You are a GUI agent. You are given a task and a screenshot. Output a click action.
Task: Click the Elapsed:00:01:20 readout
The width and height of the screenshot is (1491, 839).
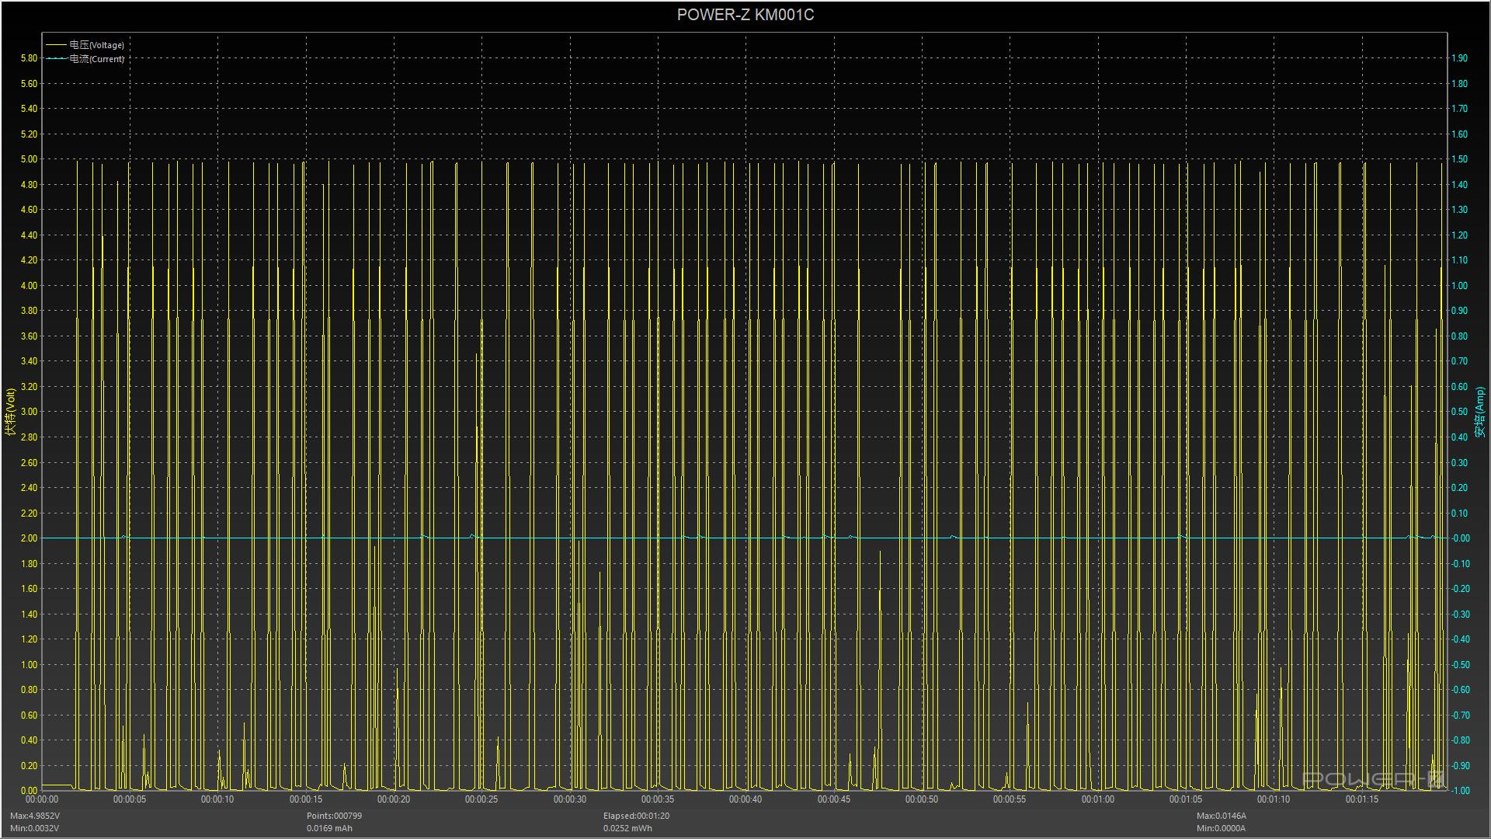click(636, 816)
